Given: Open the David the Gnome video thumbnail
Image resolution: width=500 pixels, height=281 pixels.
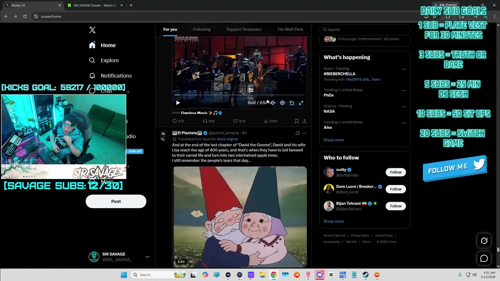Looking at the screenshot, I should [240, 217].
